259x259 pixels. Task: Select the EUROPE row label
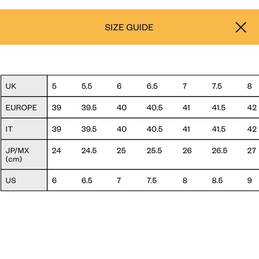point(21,108)
